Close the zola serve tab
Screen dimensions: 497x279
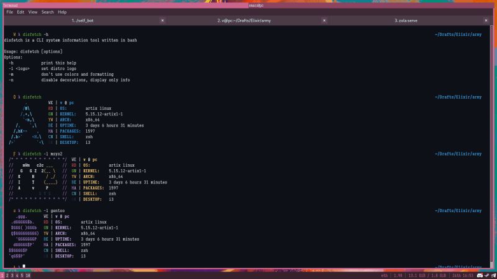coord(486,20)
